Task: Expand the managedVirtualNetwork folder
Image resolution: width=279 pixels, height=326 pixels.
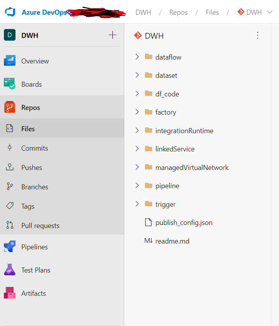Action: (137, 167)
